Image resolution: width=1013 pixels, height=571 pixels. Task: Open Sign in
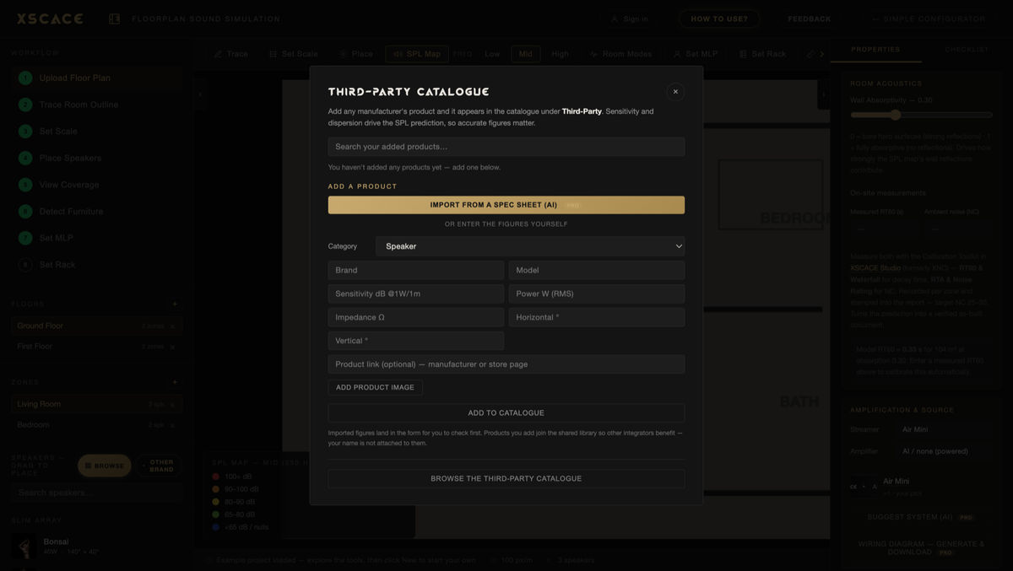click(630, 19)
